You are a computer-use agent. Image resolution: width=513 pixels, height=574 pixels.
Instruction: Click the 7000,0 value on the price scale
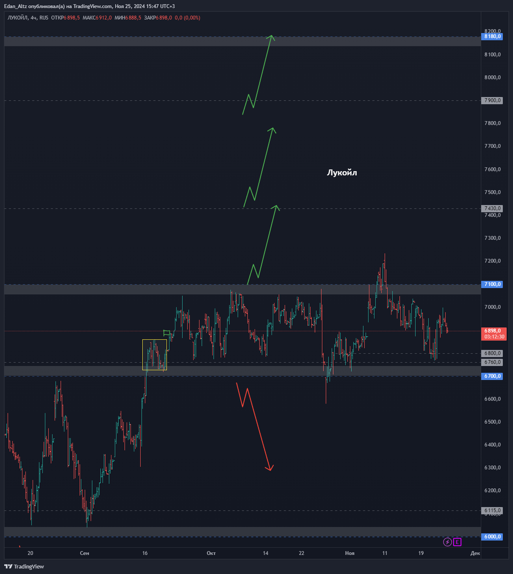pos(492,307)
